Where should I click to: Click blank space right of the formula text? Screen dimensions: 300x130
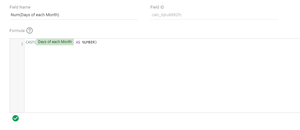click(x=191, y=42)
